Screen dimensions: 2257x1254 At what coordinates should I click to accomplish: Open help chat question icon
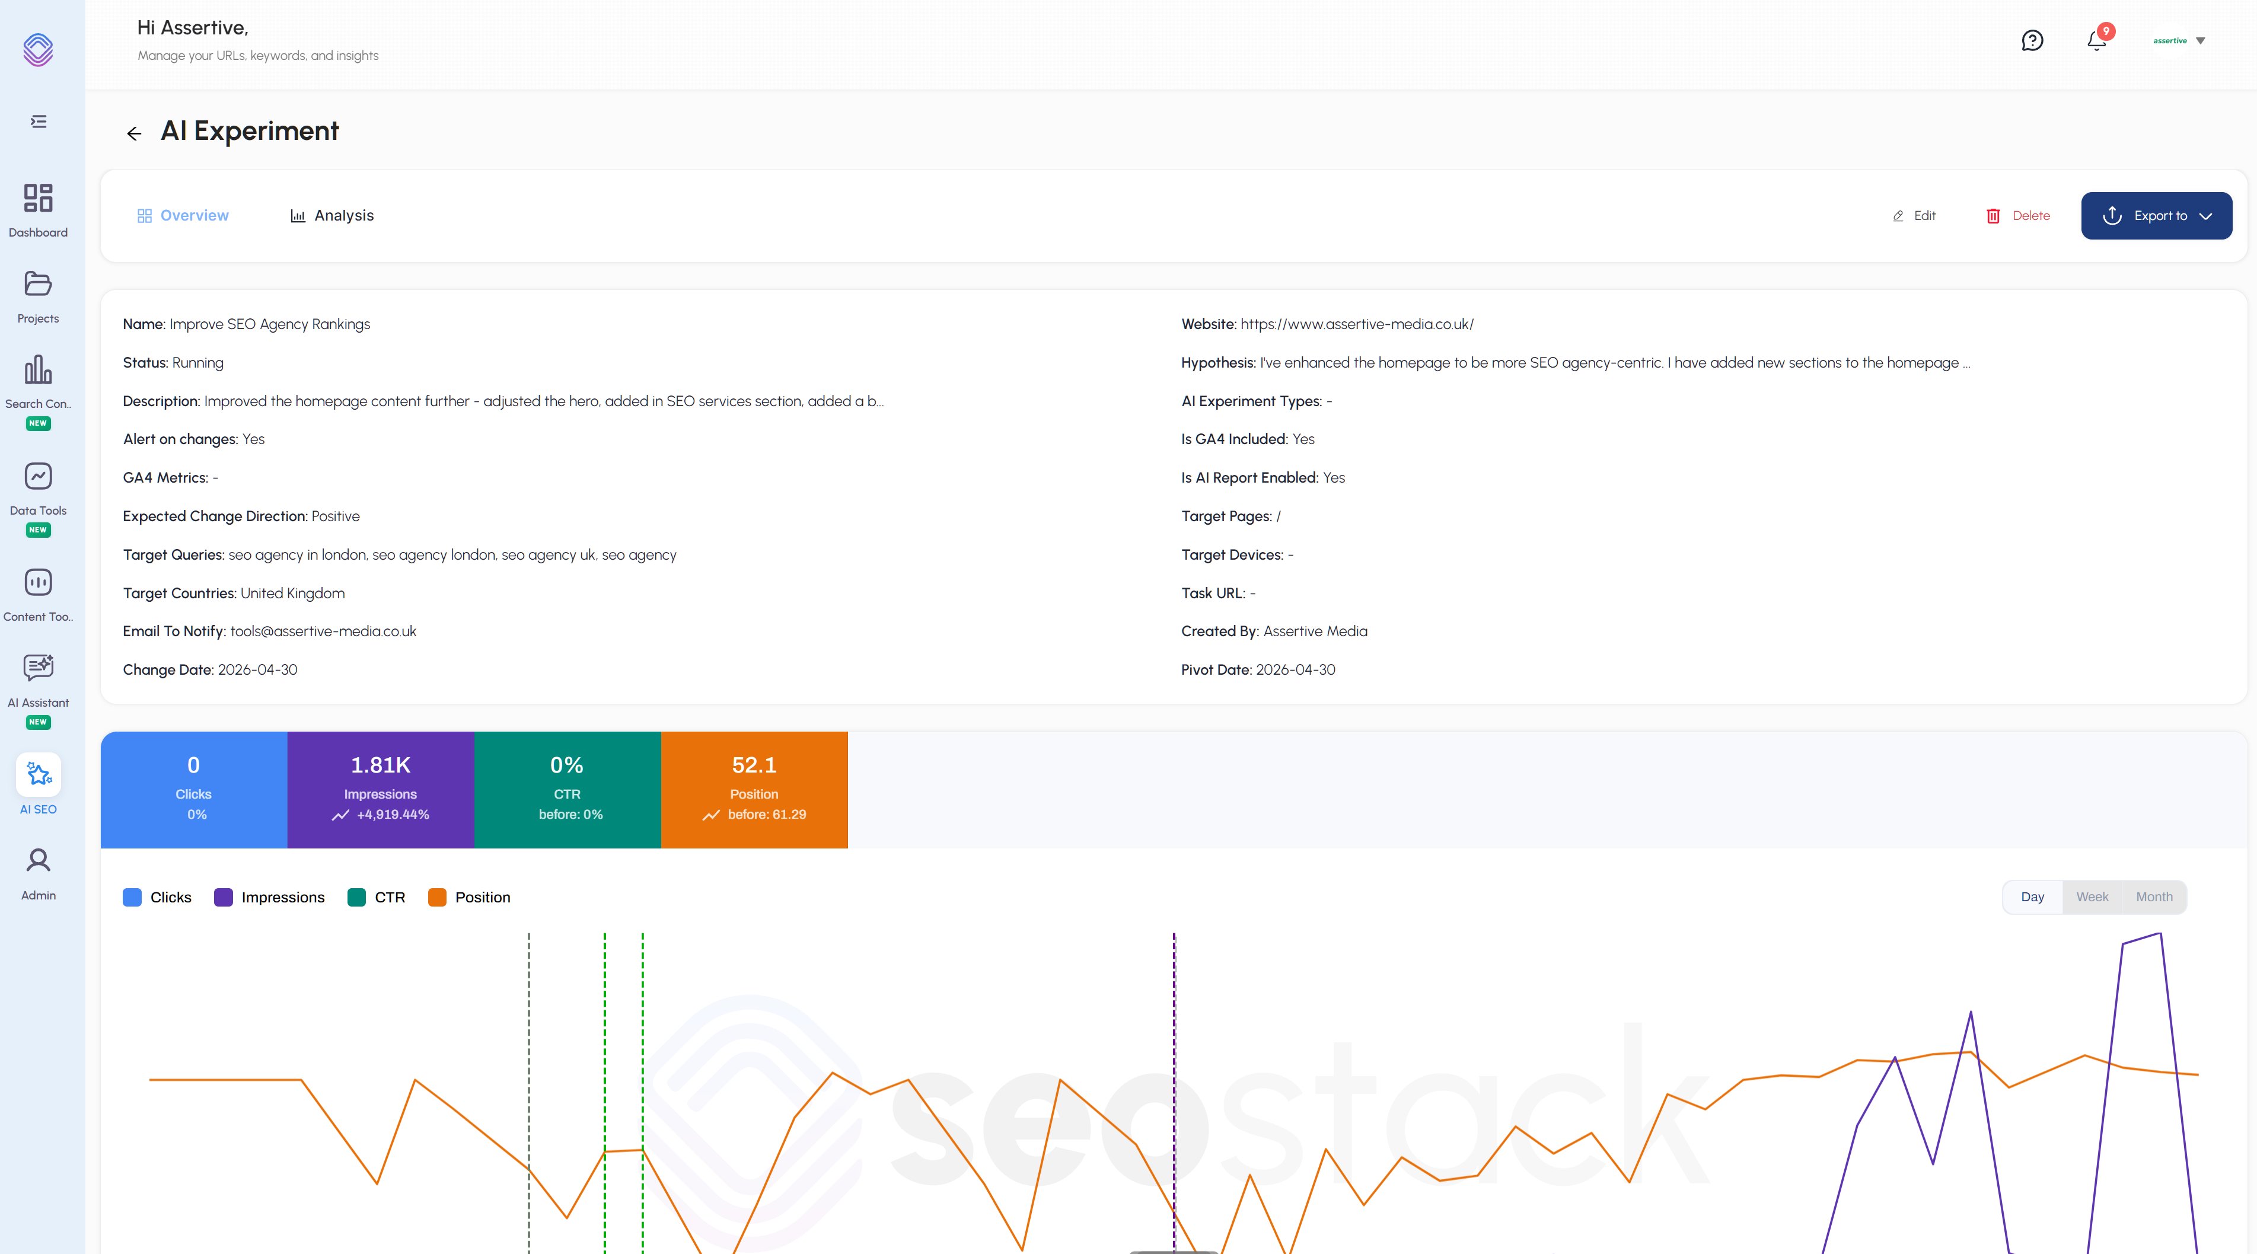(x=2032, y=40)
